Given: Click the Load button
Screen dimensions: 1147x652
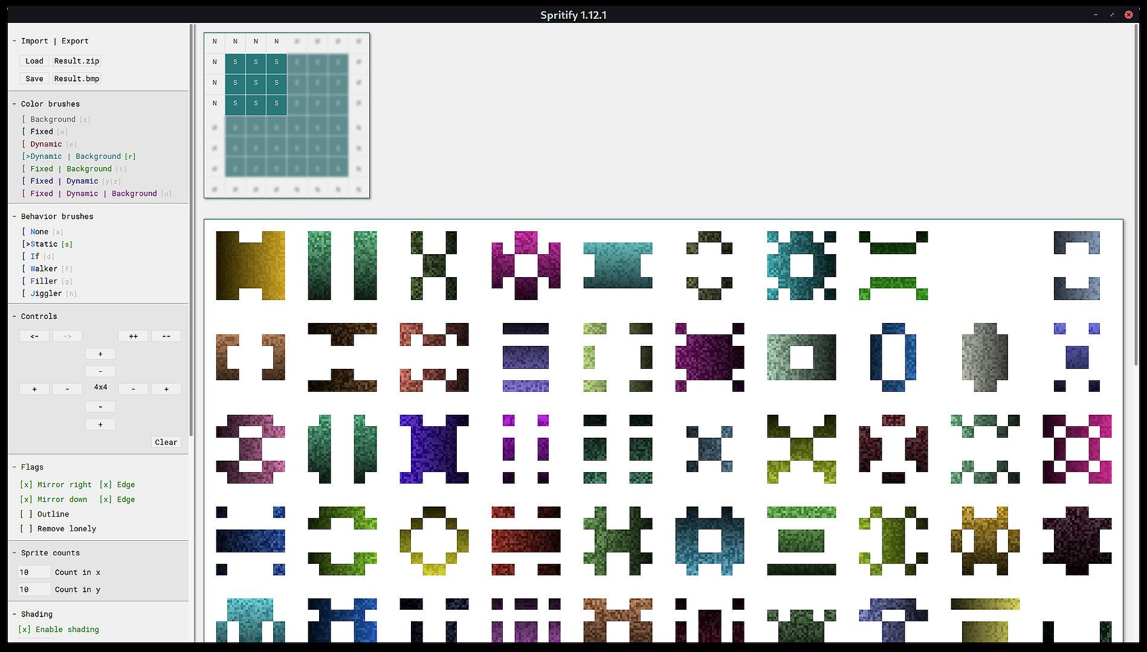Looking at the screenshot, I should tap(34, 61).
